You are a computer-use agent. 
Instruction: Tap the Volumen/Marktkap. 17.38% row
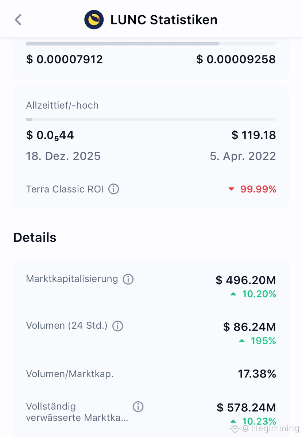click(x=151, y=374)
